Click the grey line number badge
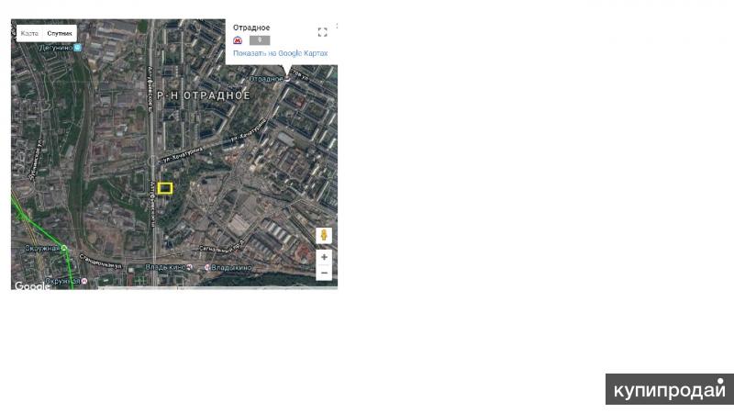Screen dimensions: 734x413 point(260,40)
